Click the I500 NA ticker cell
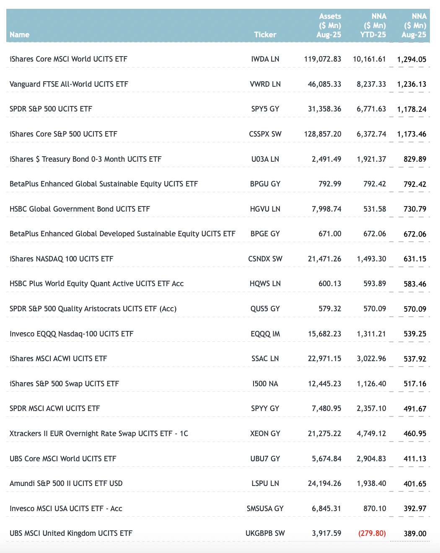This screenshot has width=440, height=553. pyautogui.click(x=265, y=384)
